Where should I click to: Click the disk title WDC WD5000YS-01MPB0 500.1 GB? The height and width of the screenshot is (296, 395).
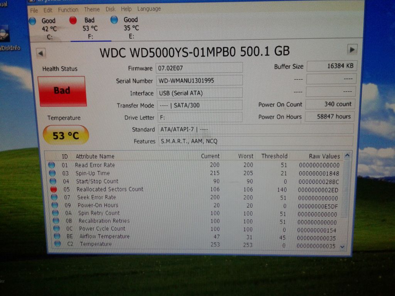(194, 52)
